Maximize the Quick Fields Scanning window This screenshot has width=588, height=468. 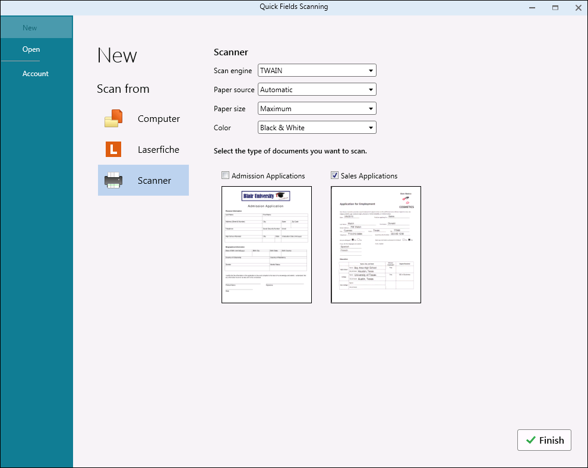pyautogui.click(x=555, y=8)
